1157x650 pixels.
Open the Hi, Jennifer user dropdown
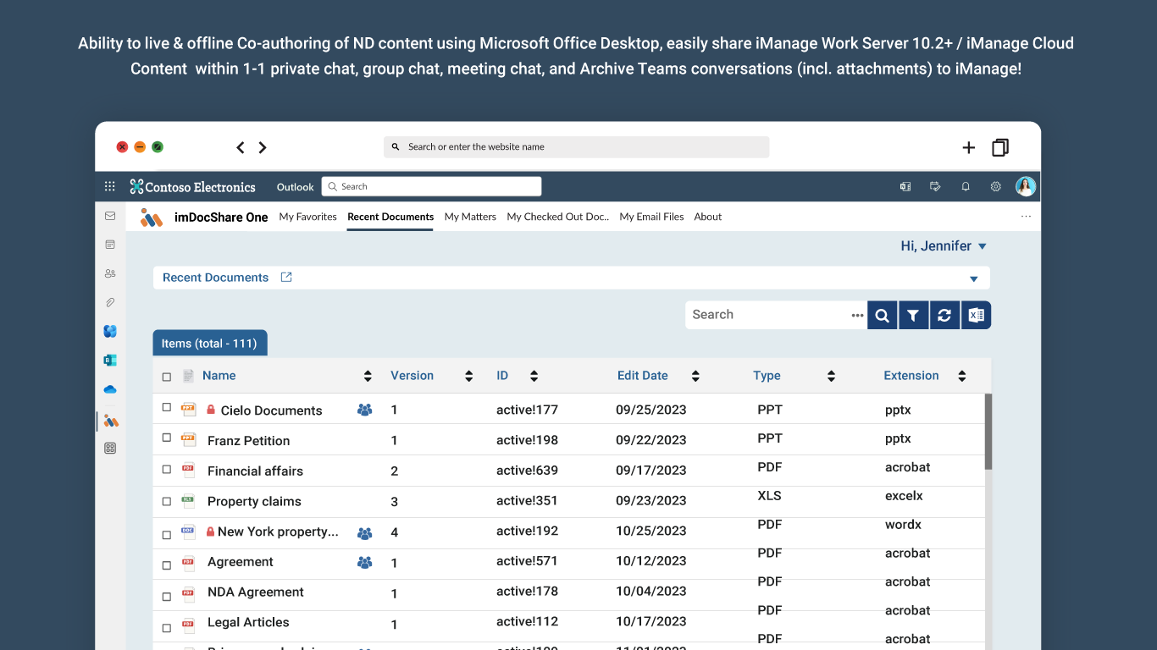click(944, 246)
